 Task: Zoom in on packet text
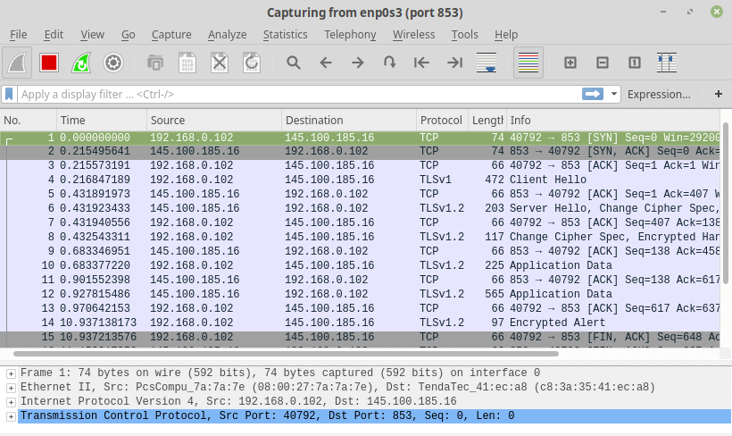[570, 63]
